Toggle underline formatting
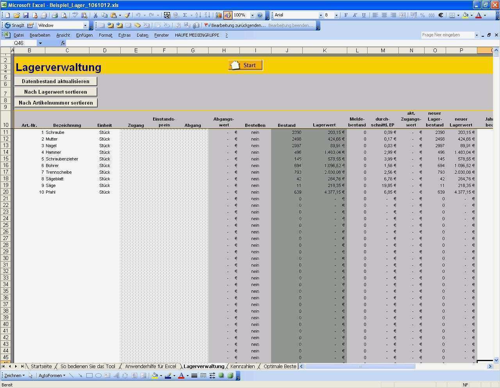The height and width of the screenshot is (388, 500). click(x=363, y=15)
